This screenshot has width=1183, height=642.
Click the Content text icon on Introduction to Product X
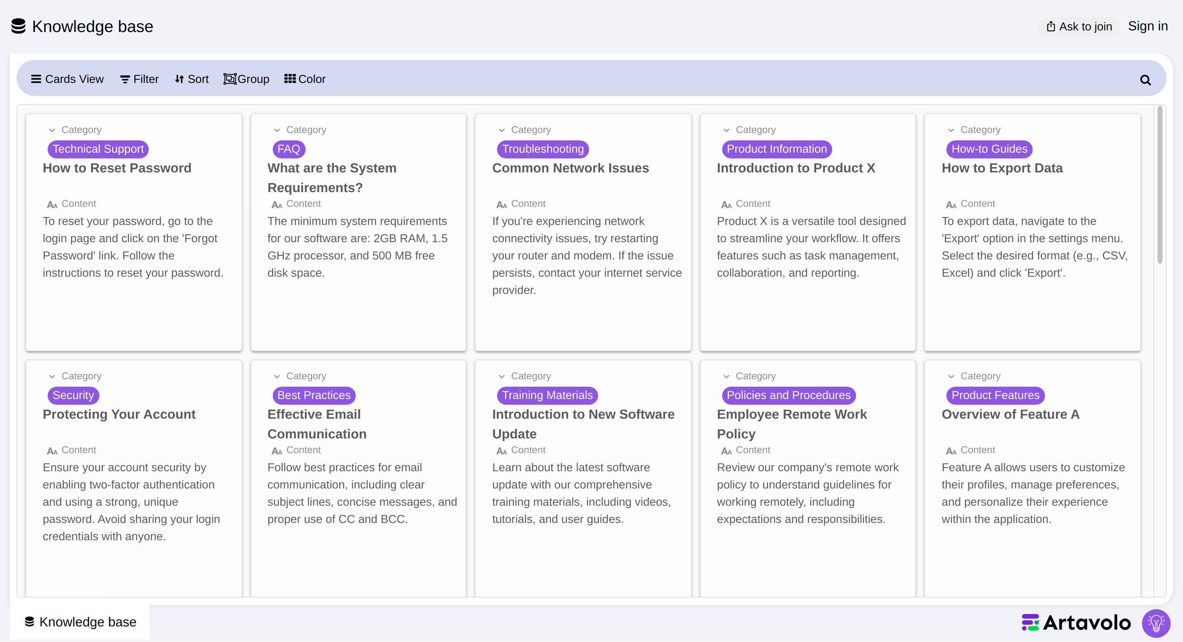coord(726,204)
